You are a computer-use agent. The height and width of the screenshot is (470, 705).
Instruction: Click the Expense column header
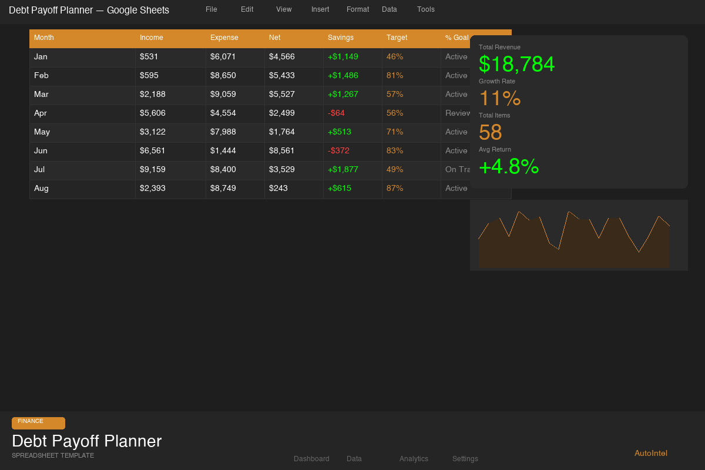(x=235, y=38)
